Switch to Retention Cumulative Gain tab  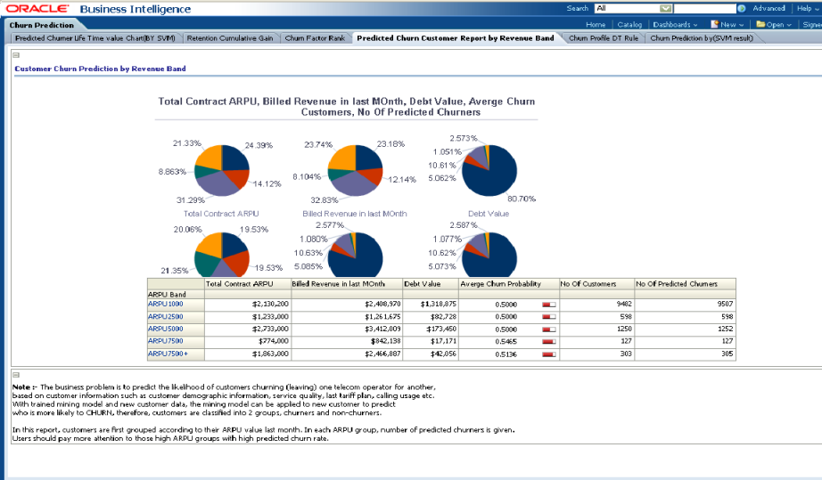(230, 38)
